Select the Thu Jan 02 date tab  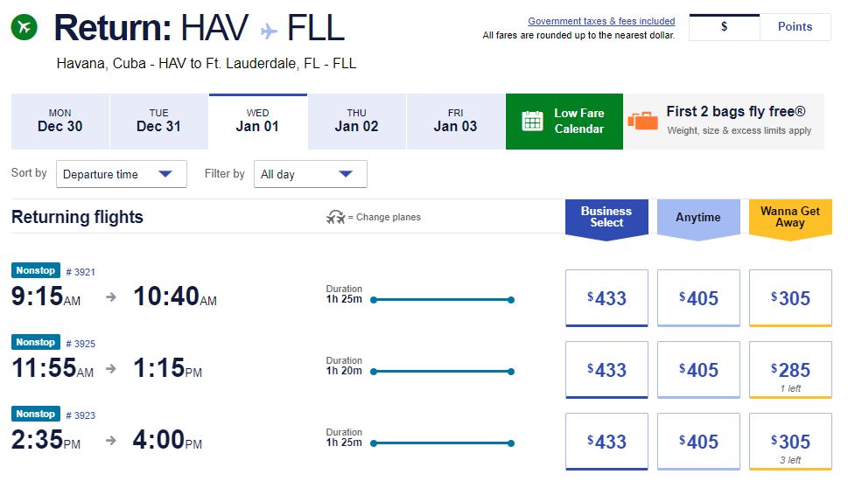pyautogui.click(x=357, y=121)
